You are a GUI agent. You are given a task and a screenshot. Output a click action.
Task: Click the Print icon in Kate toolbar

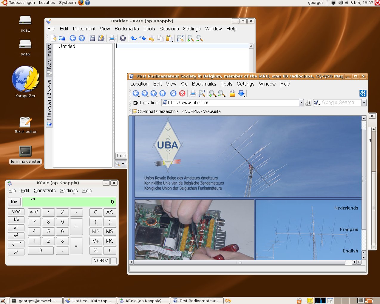coord(112,38)
